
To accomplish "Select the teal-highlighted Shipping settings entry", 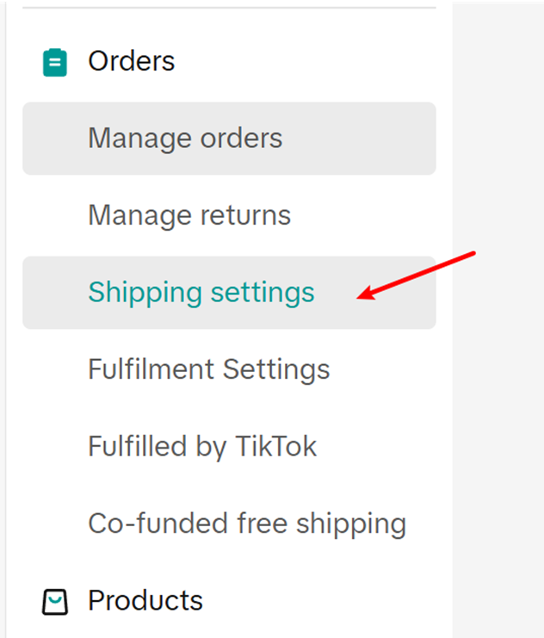I will (201, 293).
